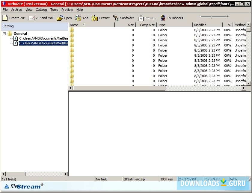Sort file list by Name column

pos(92,25)
